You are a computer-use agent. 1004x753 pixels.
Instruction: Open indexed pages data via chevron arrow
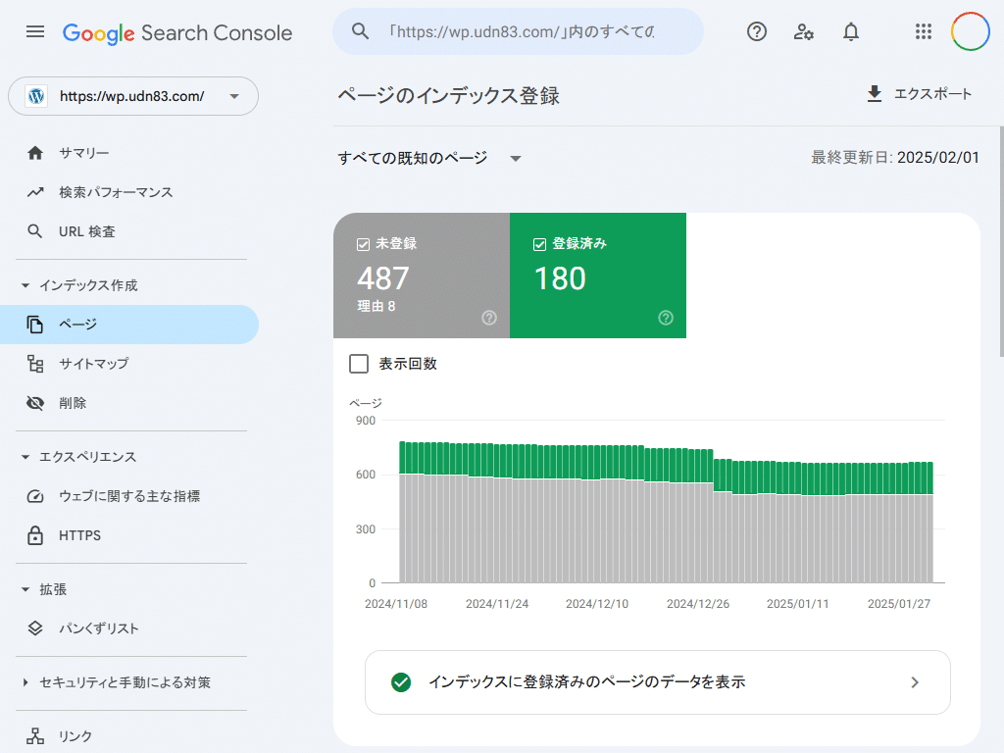point(915,682)
